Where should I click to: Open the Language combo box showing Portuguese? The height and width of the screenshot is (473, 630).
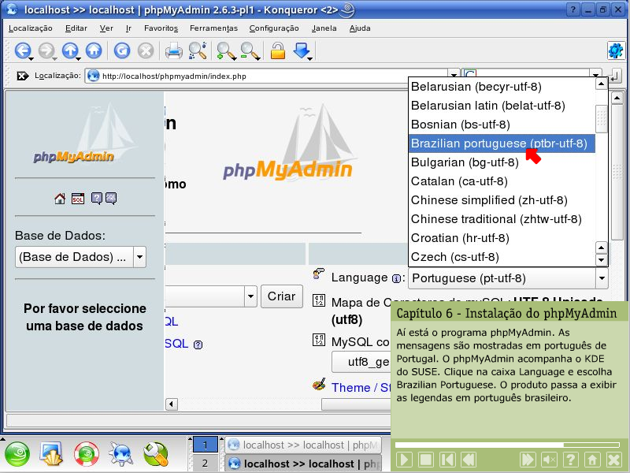click(x=509, y=278)
